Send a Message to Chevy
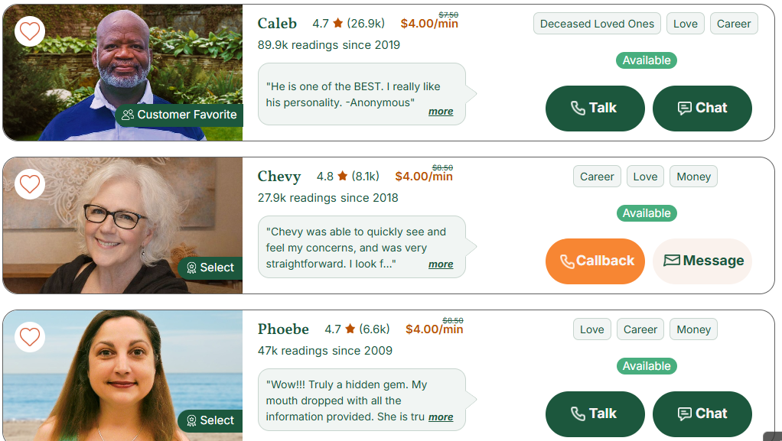 click(x=702, y=261)
